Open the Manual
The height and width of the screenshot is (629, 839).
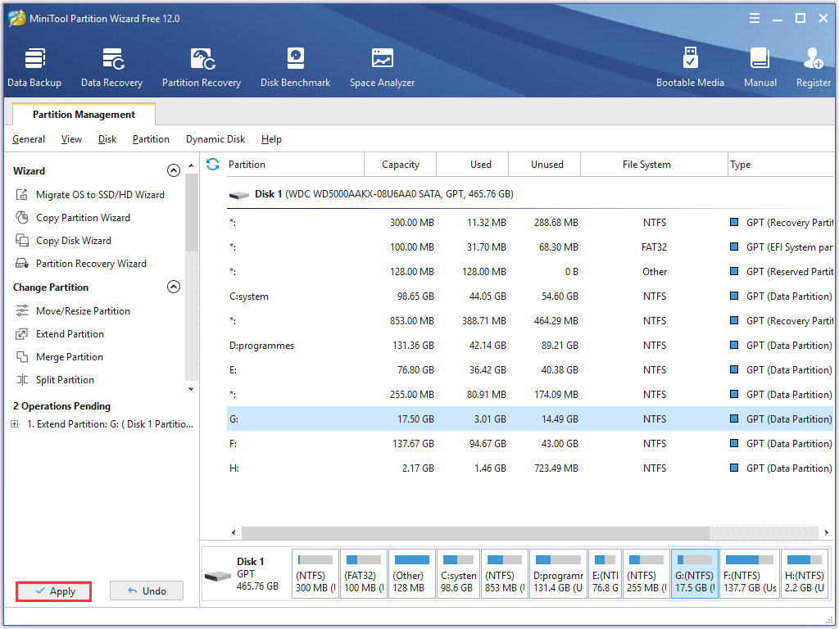760,68
